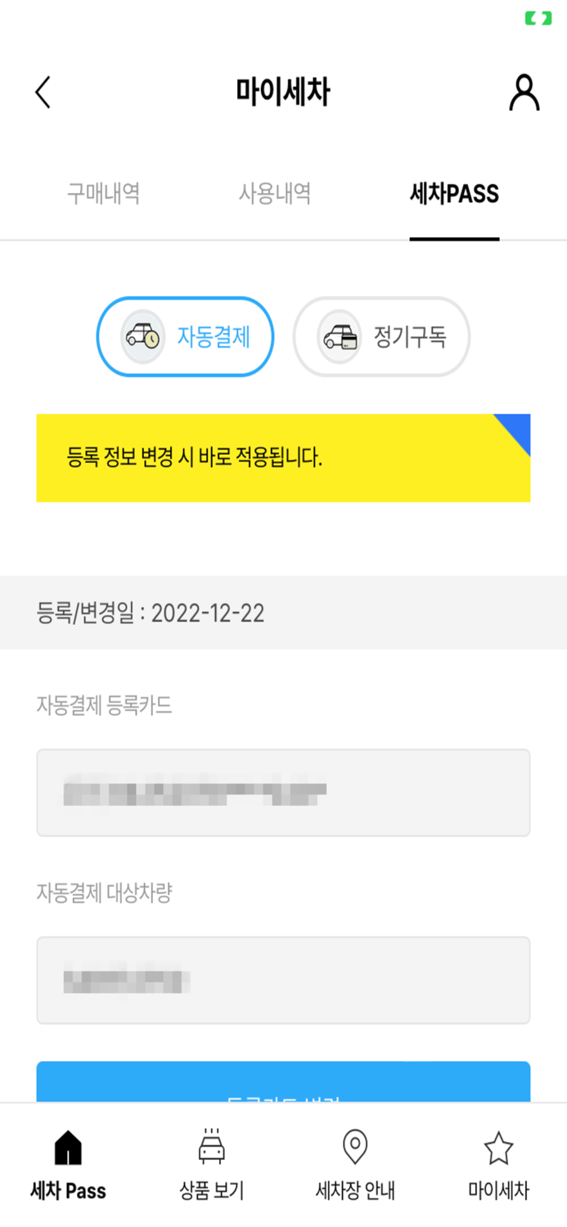The height and width of the screenshot is (1227, 567).
Task: Select the 자동결제 option
Action: tap(185, 336)
